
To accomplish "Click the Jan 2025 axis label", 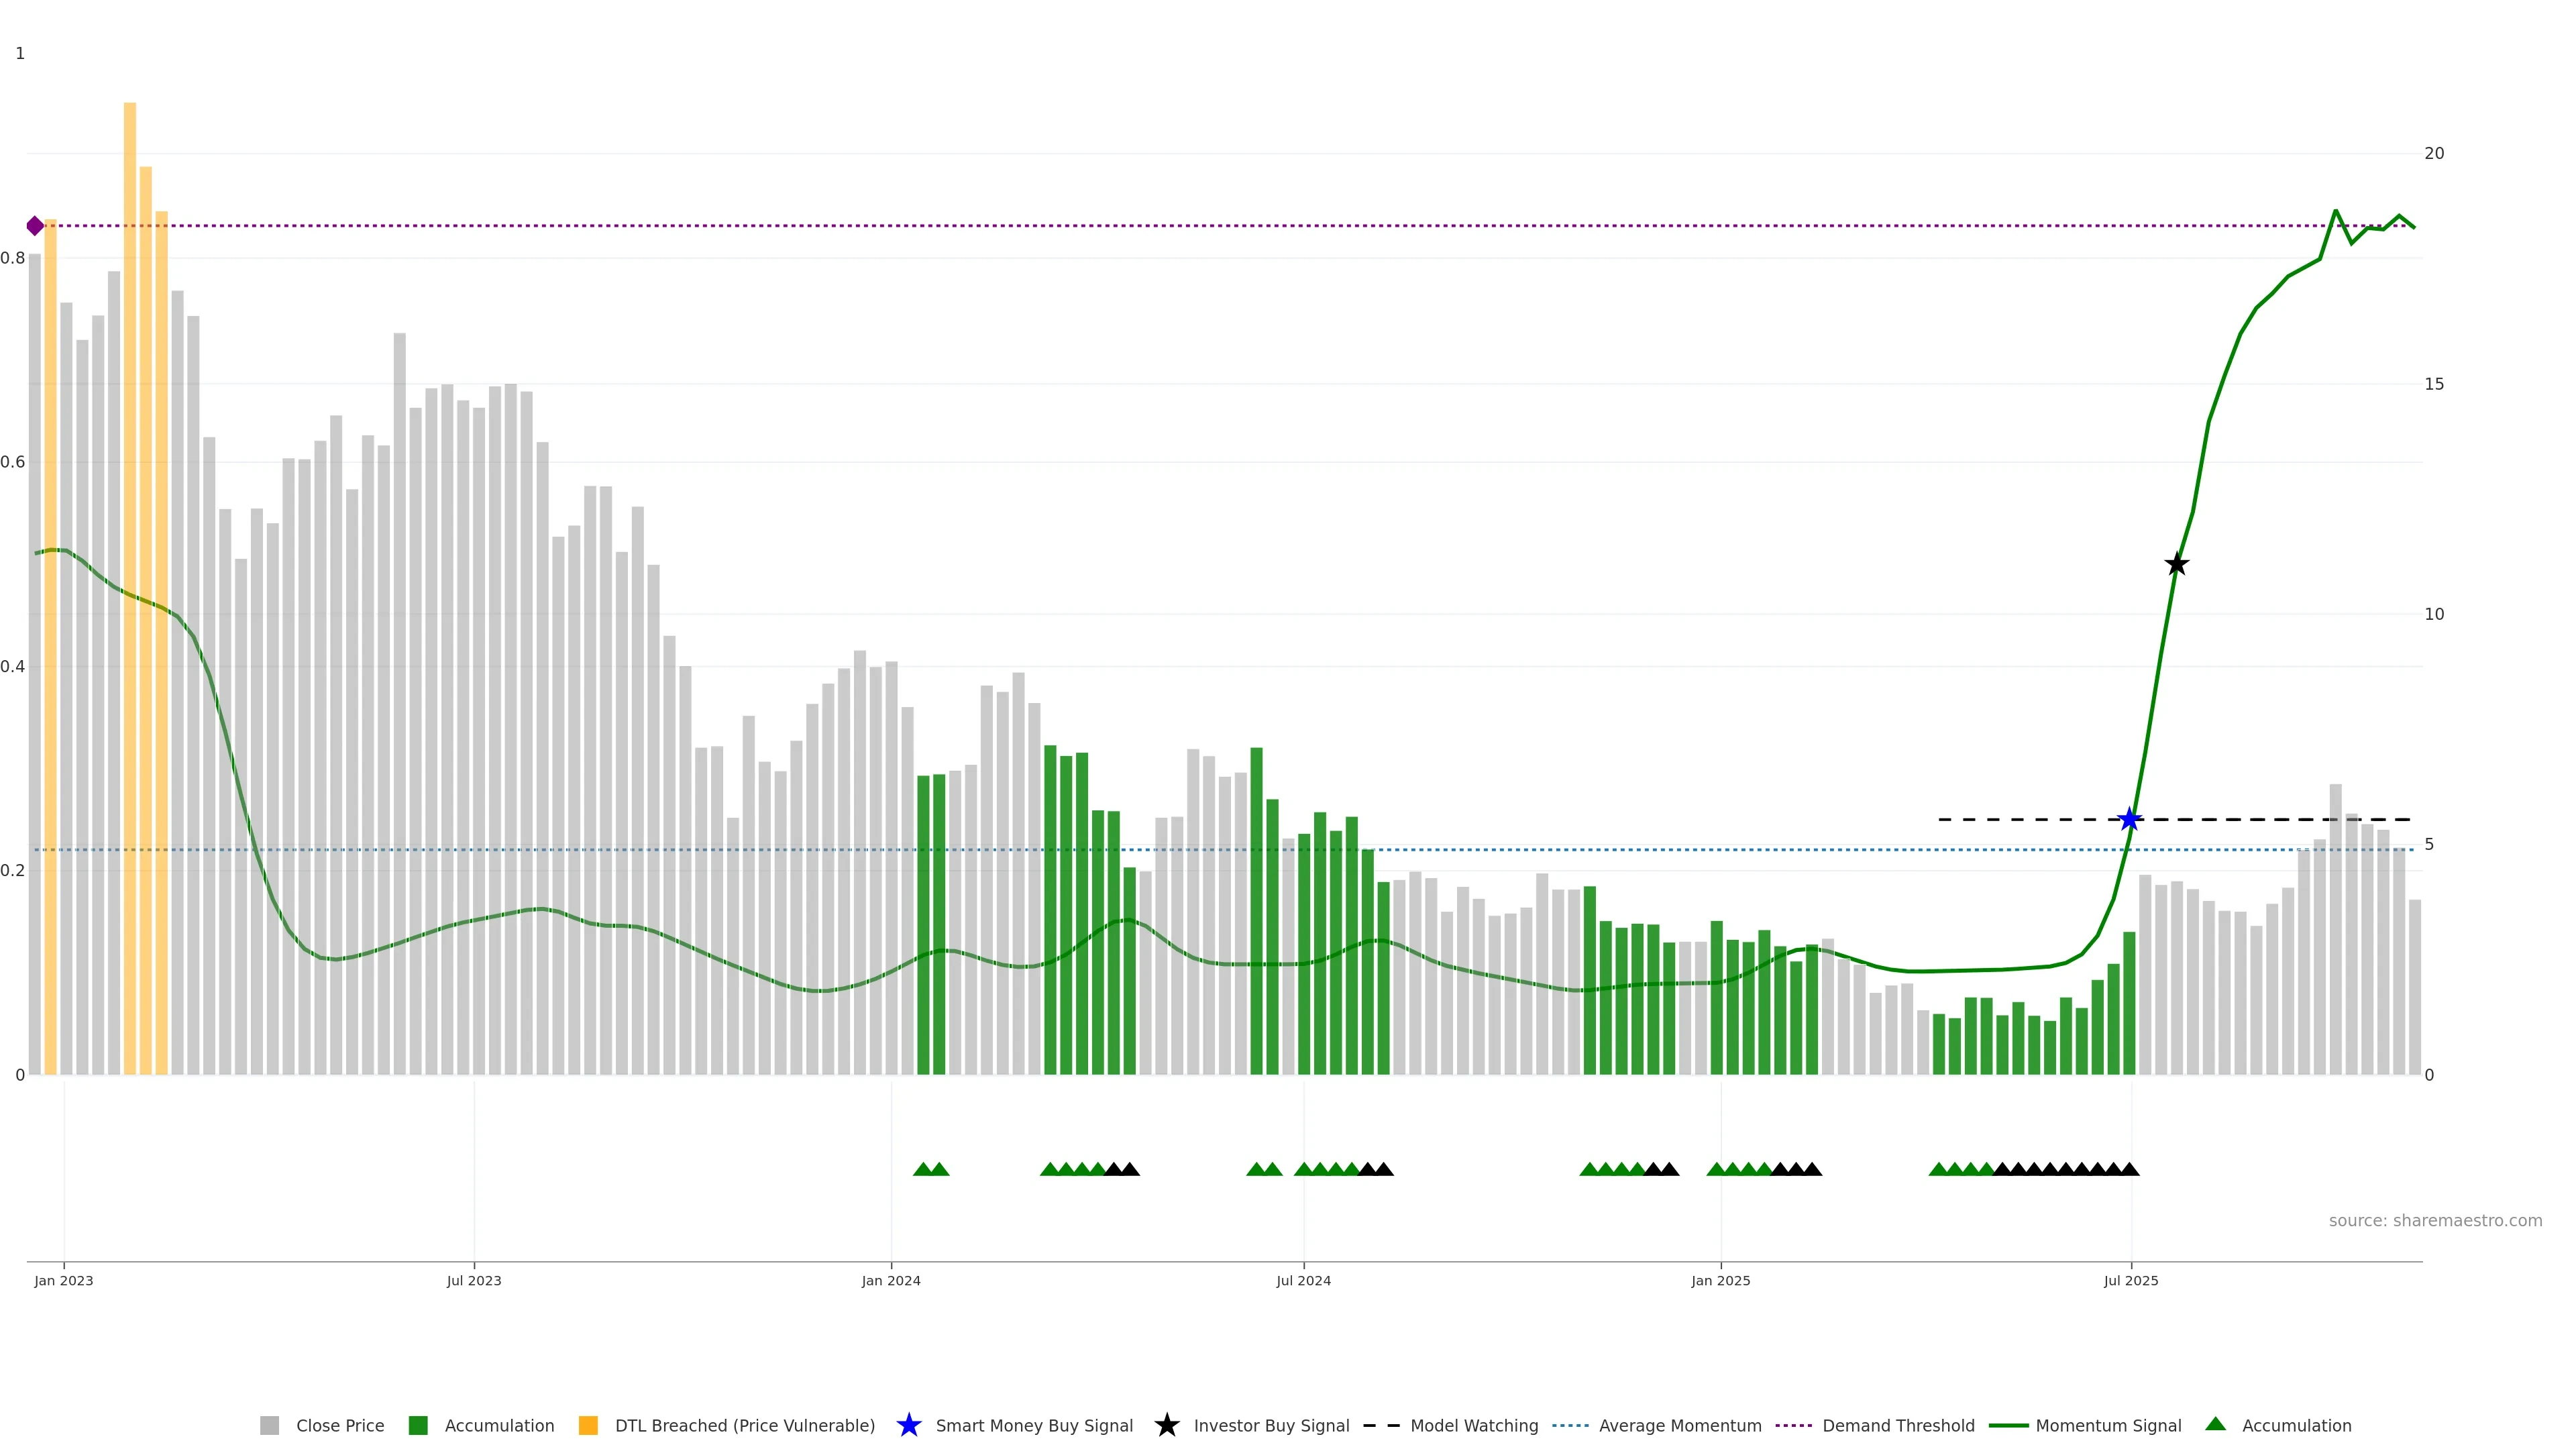I will tap(1720, 1280).
